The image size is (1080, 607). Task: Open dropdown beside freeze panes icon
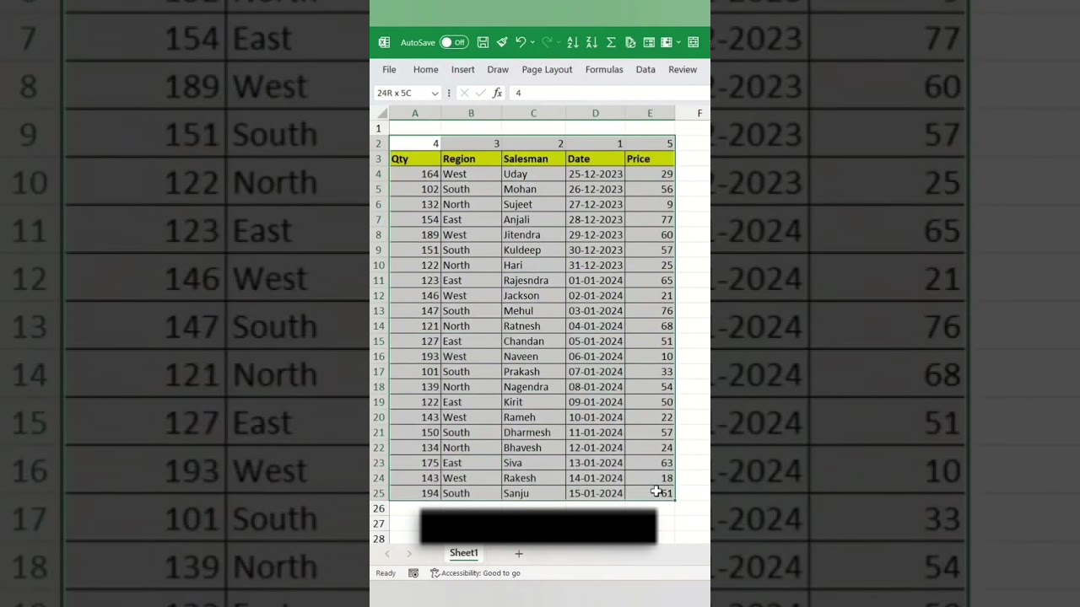coord(678,43)
